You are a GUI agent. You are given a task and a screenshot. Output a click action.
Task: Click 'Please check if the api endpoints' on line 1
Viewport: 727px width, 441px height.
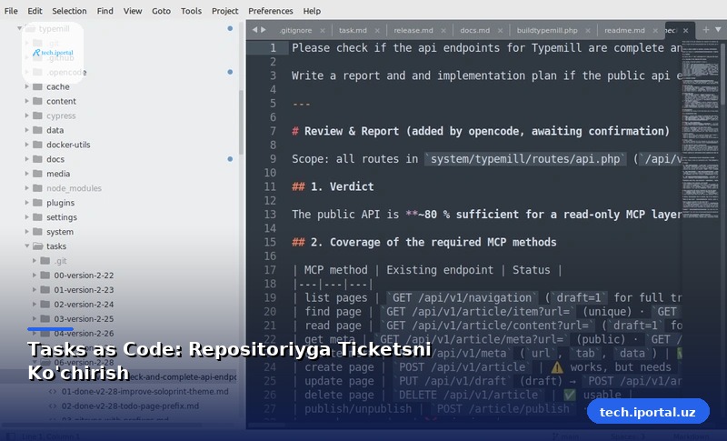395,48
